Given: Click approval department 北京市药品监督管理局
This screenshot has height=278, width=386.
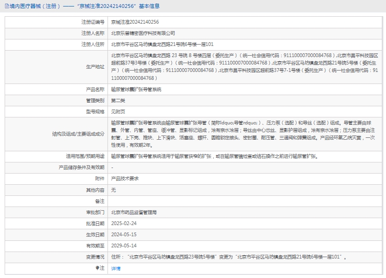Looking at the screenshot, I should [134, 212].
